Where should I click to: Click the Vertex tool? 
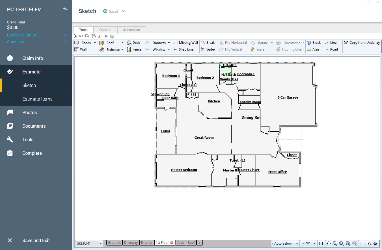point(208,49)
